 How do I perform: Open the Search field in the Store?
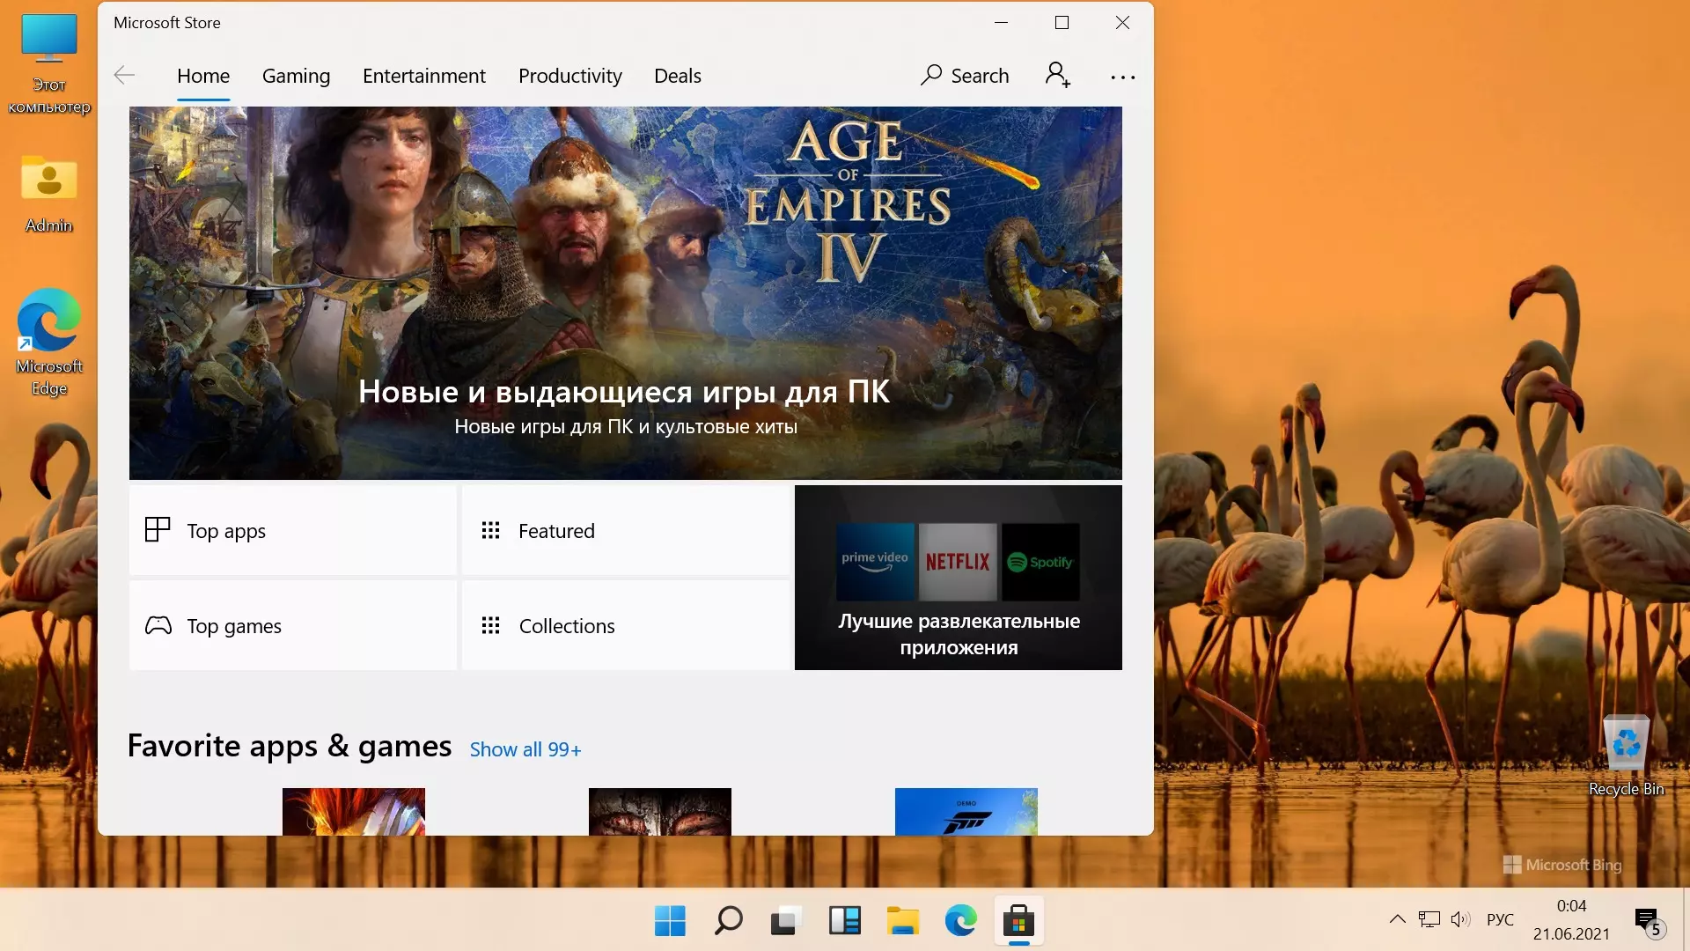click(x=965, y=76)
